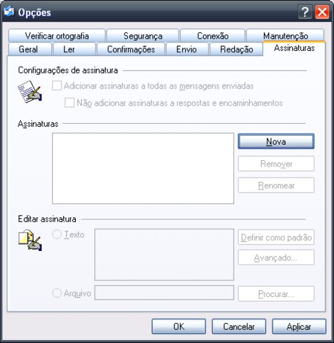Click the Aplicar button
The image size is (334, 343).
tap(299, 326)
